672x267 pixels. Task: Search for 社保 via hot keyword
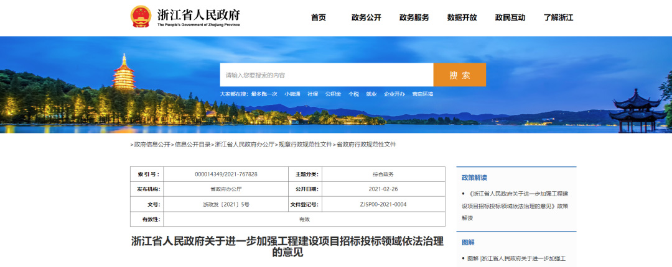point(312,94)
